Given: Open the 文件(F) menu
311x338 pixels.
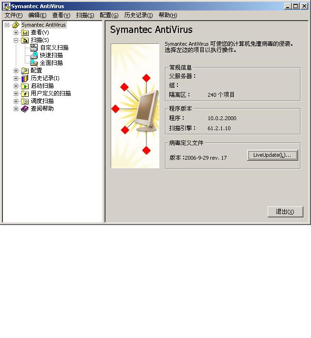Looking at the screenshot, I should click(x=13, y=15).
